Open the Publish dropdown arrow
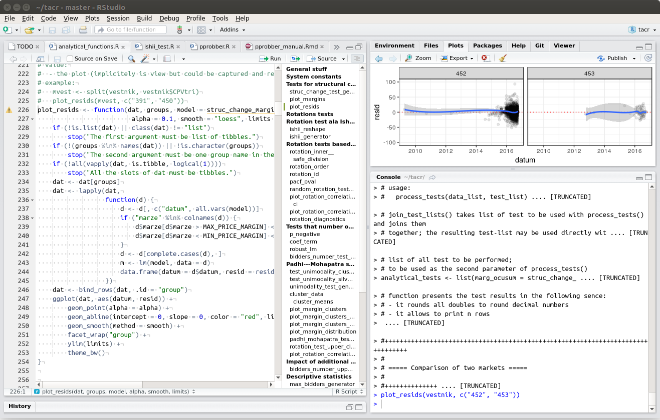This screenshot has height=420, width=660. 634,58
